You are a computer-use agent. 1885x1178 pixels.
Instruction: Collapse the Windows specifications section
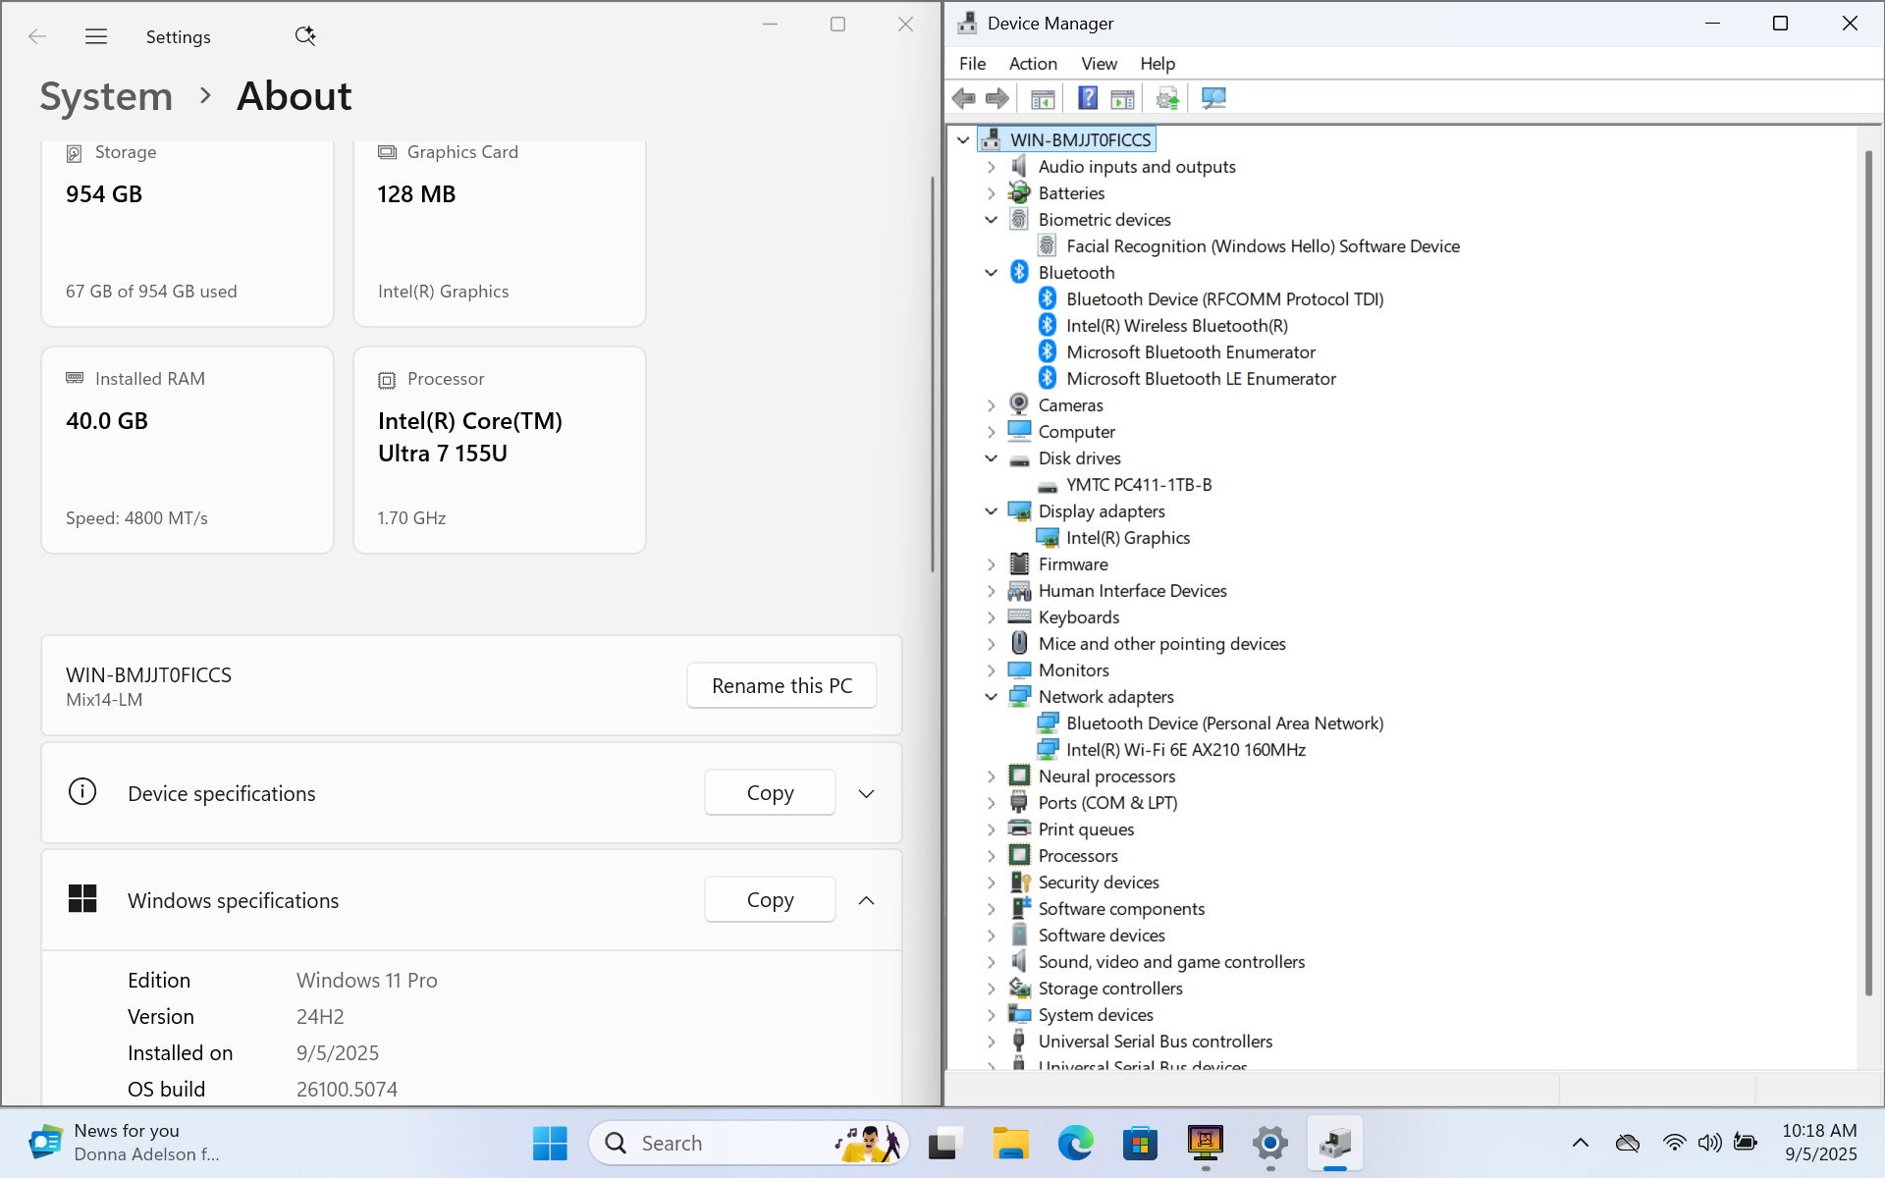coord(866,900)
